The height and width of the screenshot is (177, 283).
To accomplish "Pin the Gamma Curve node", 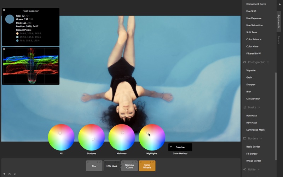I will click(x=133, y=162).
